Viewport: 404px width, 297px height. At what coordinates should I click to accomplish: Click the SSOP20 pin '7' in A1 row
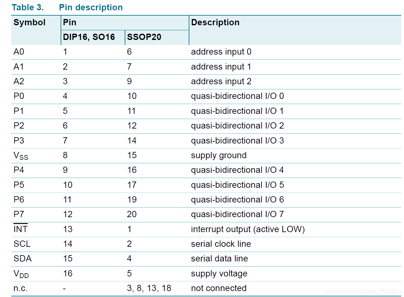(x=129, y=67)
